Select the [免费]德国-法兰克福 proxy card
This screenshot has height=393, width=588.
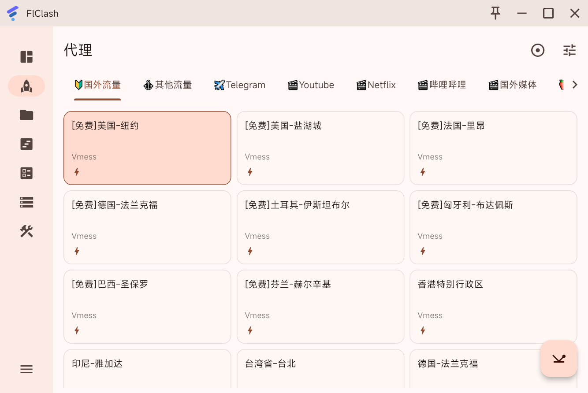point(147,227)
